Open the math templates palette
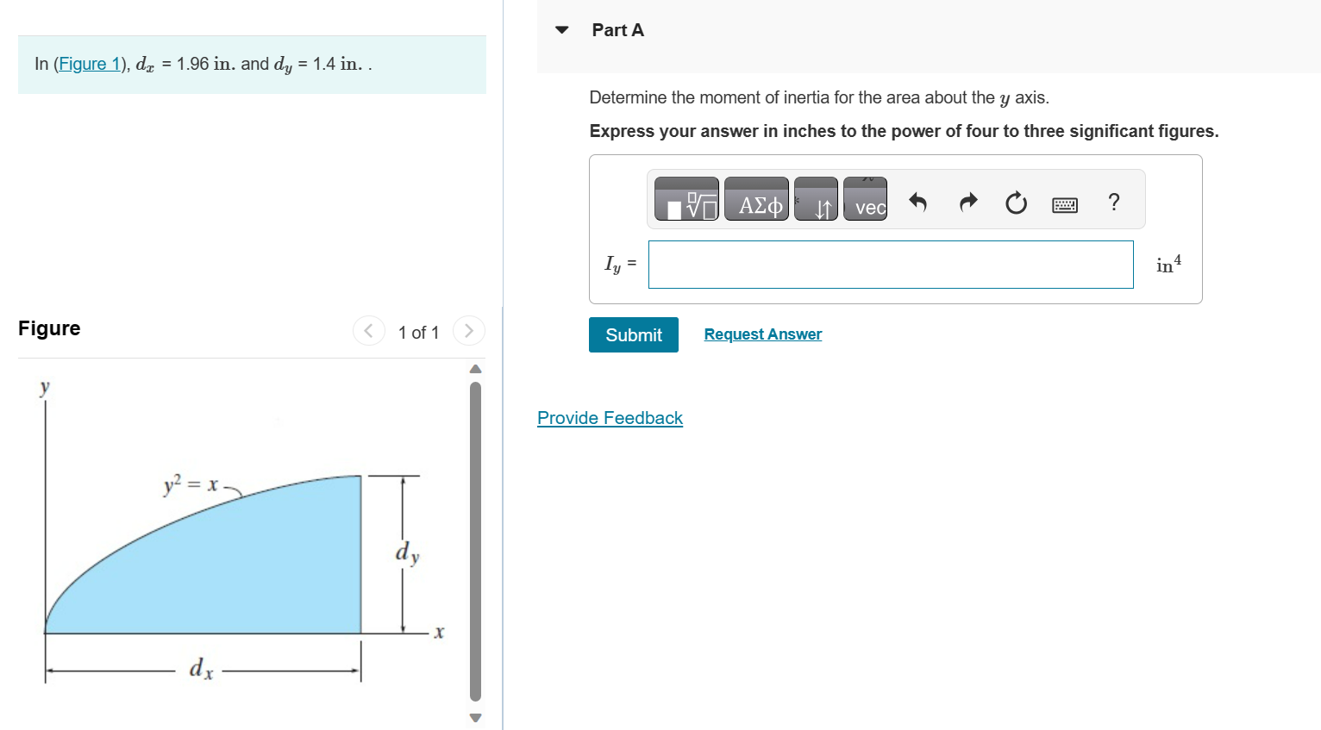Screen dimensions: 1321x730 686,199
